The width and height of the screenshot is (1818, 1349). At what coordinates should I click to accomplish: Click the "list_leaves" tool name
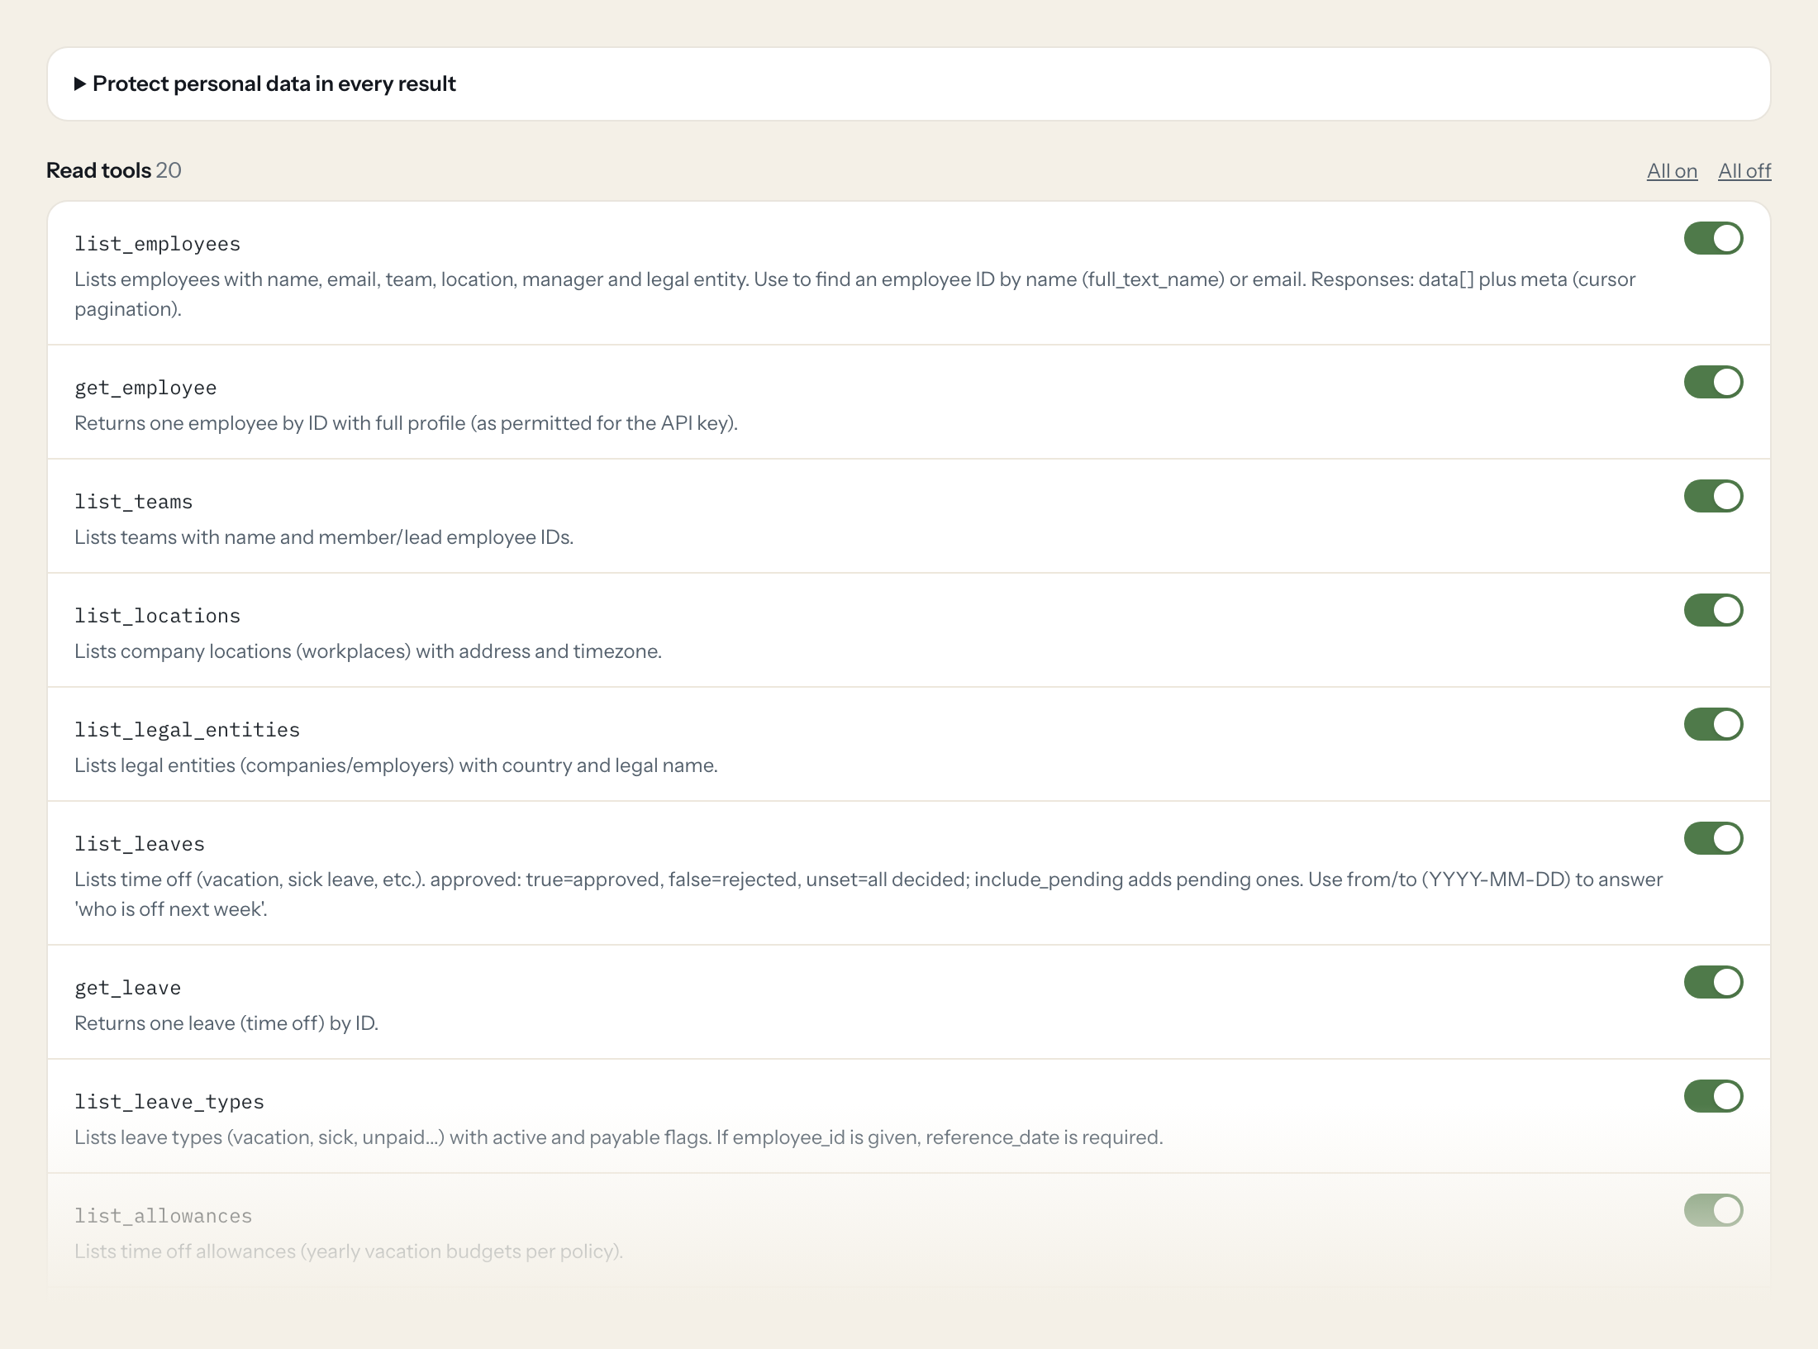pyautogui.click(x=139, y=844)
